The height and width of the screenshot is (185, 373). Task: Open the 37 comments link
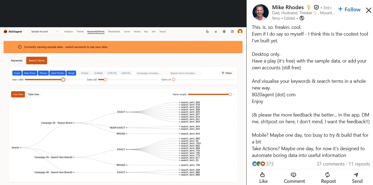pos(330,164)
